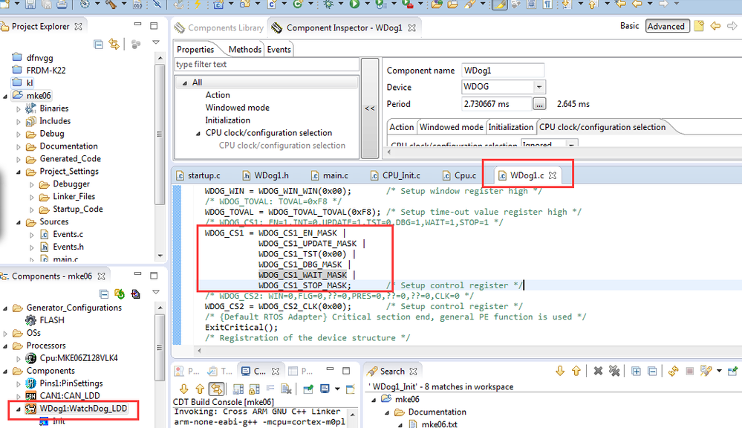Open the WDog1.h editor tab

(265, 175)
